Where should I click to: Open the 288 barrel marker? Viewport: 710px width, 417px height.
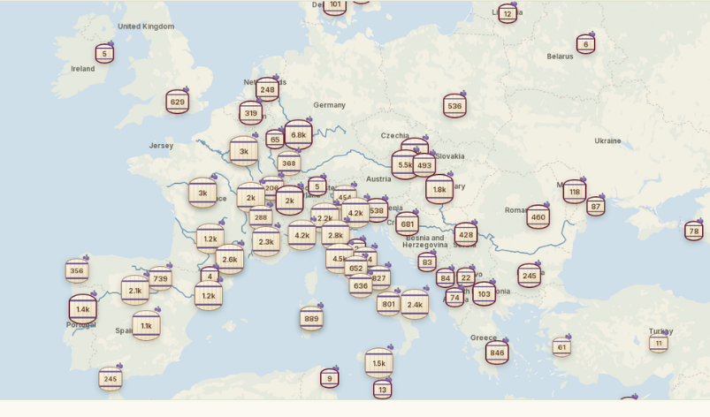click(x=261, y=217)
